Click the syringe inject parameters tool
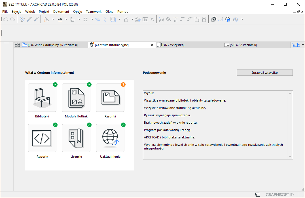Viewport: 305px width, 198px height. click(36, 19)
